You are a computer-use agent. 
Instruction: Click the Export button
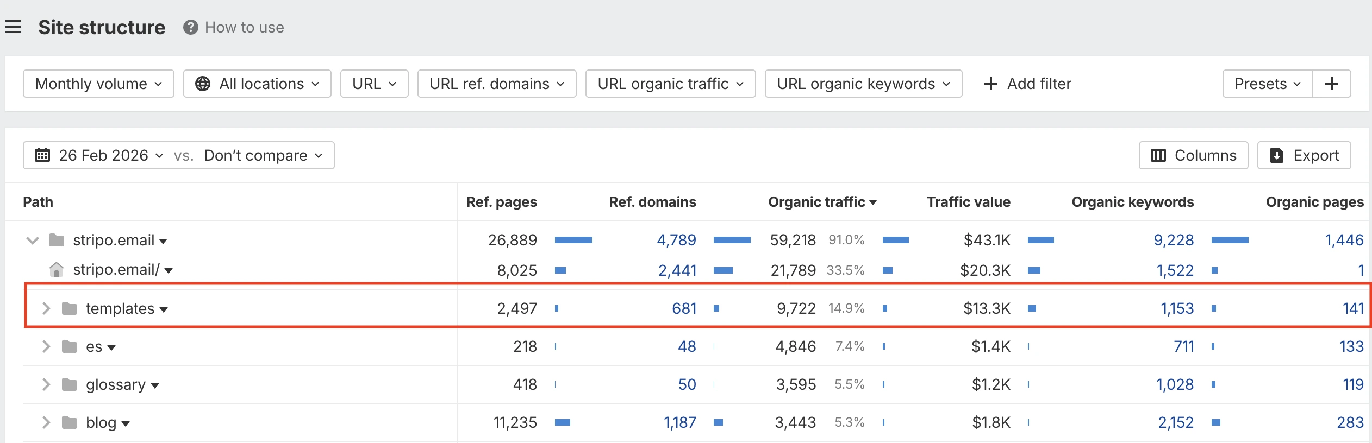(1304, 155)
